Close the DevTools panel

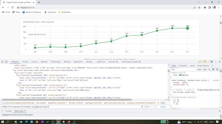220,62
